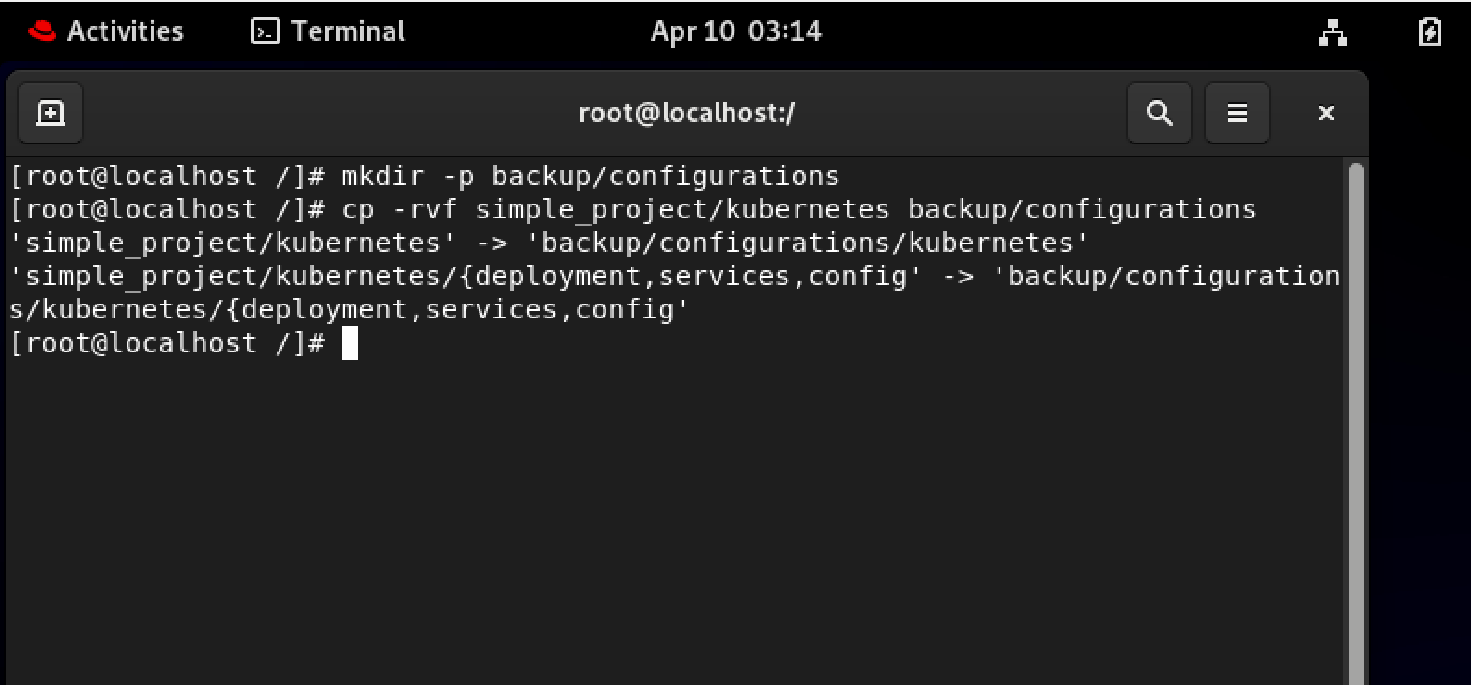The width and height of the screenshot is (1471, 685).
Task: Click the root@localhost:/ window title
Action: [x=687, y=113]
